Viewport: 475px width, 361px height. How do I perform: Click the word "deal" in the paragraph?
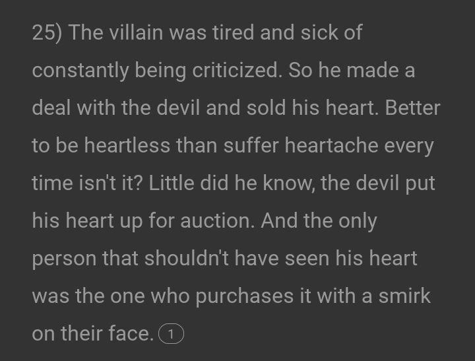(51, 108)
